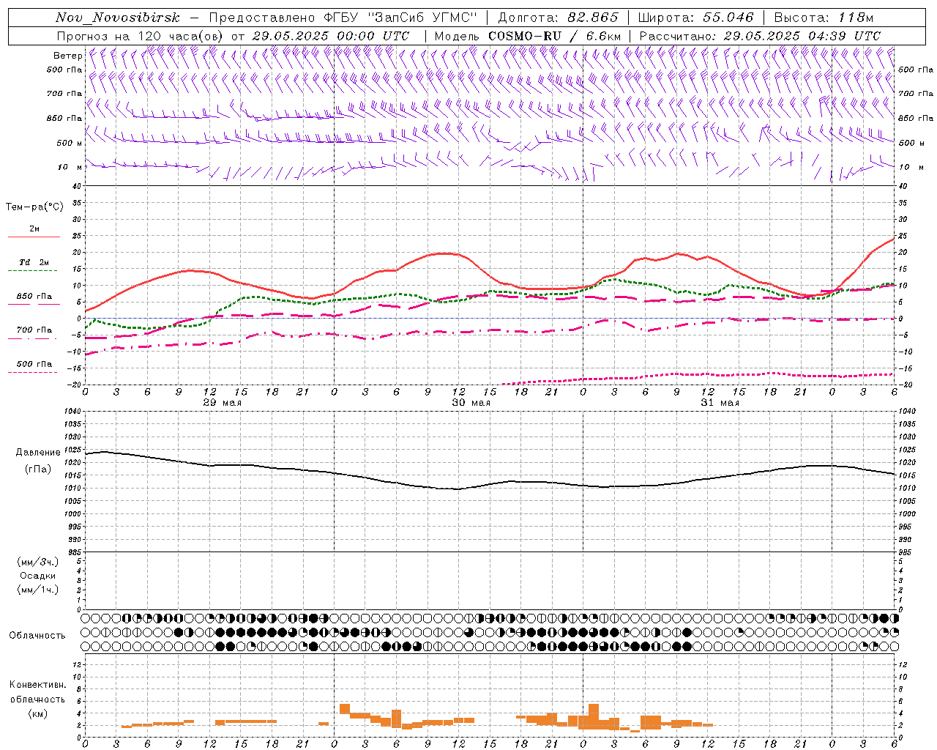Screen dimensions: 937x750
Task: Click the '850 гПа' temperature legend entry
Action: (x=34, y=297)
